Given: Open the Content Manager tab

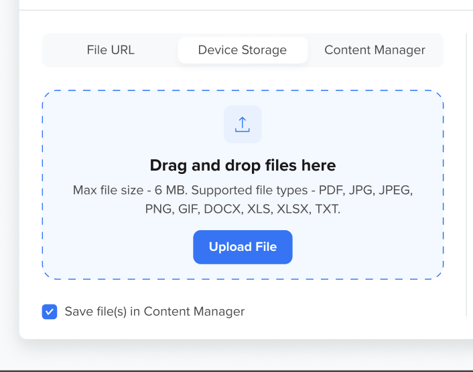Looking at the screenshot, I should click(x=375, y=50).
